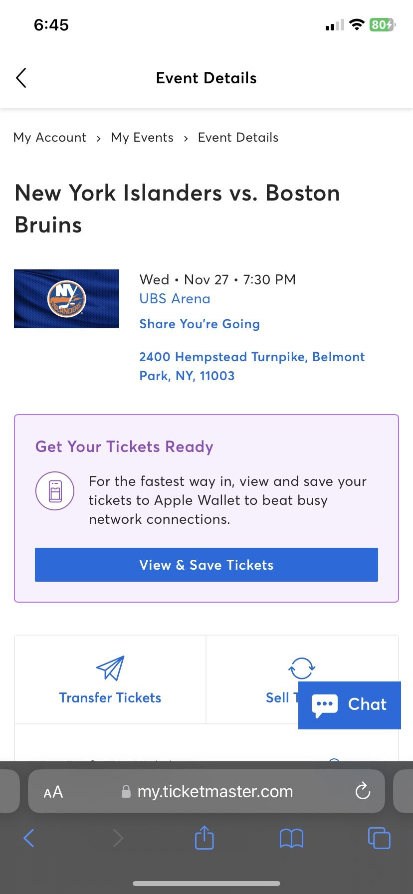Open the Safari tabs overview icon
Viewport: 413px width, 894px height.
pos(379,838)
